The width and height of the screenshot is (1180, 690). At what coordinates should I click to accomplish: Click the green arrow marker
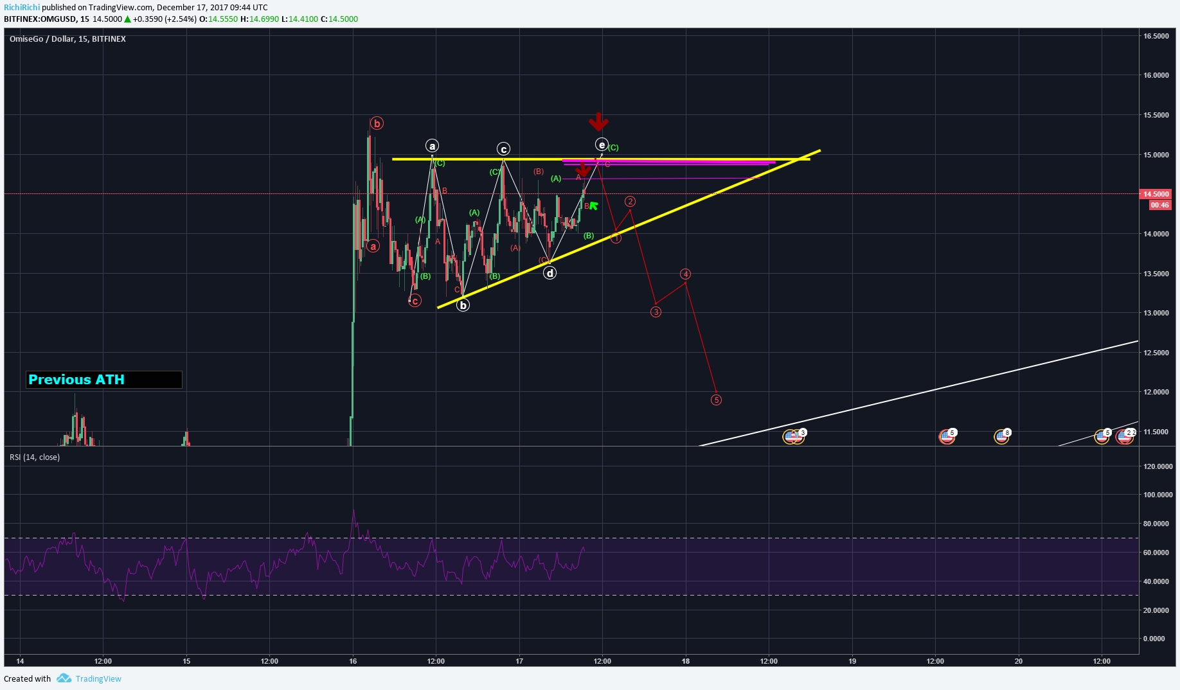[593, 206]
